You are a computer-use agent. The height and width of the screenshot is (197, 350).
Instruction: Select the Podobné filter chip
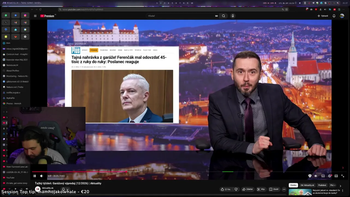322,185
